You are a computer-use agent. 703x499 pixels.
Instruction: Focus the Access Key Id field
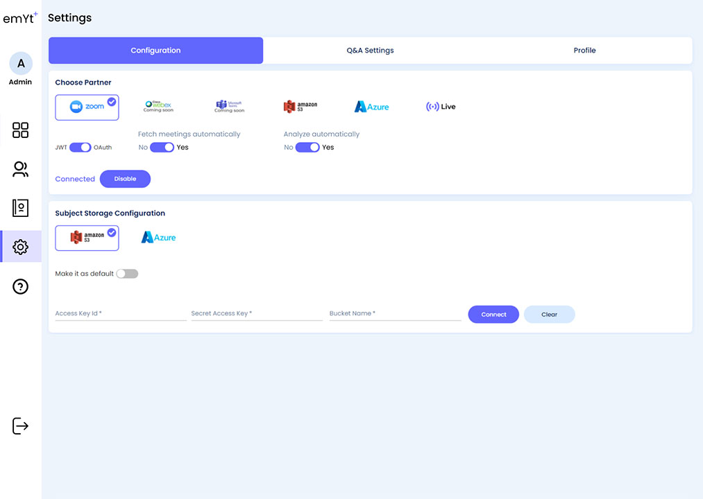click(121, 313)
